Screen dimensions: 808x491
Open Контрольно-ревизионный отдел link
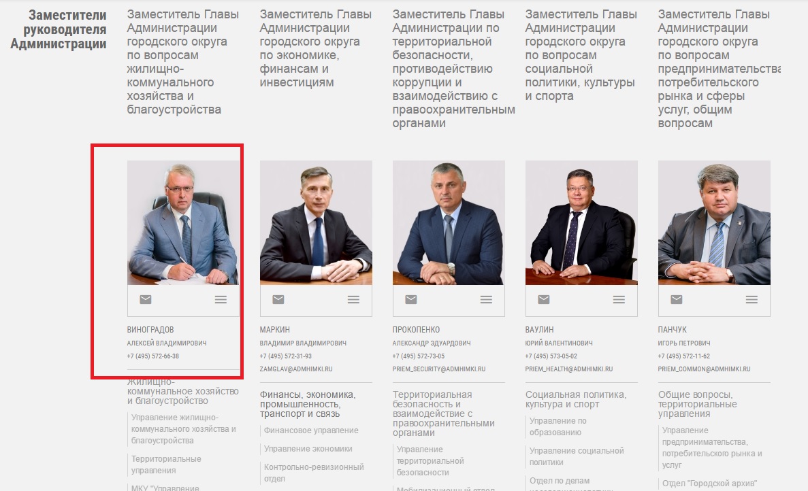(x=314, y=473)
